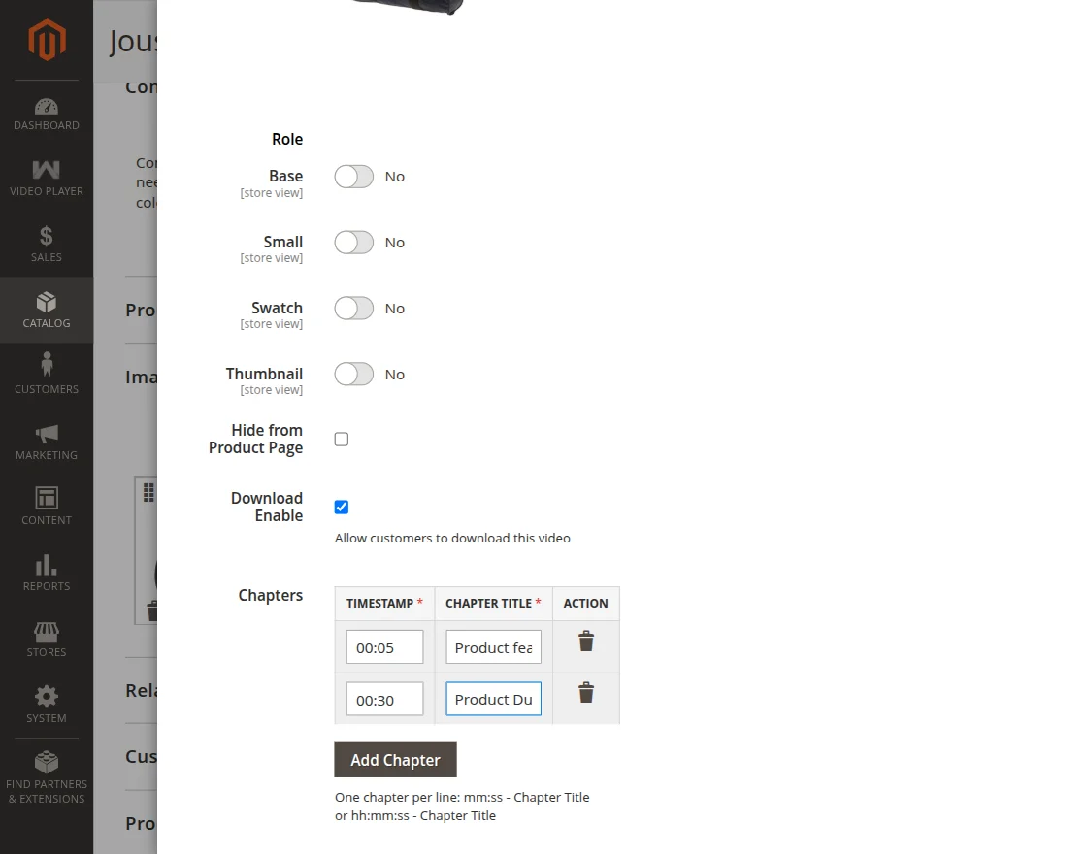The width and height of the screenshot is (1087, 854).
Task: Click the Download Enable label
Action: click(267, 507)
